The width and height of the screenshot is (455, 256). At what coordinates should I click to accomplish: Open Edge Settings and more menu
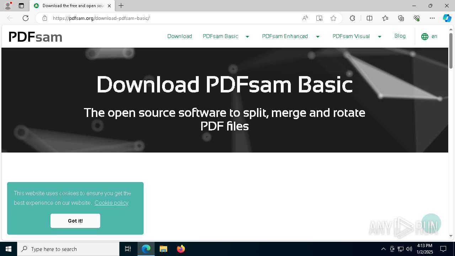[x=432, y=18]
